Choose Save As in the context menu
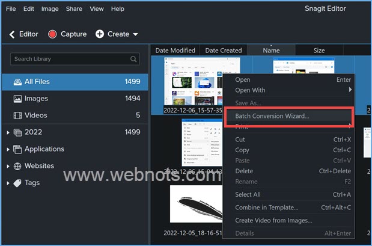This screenshot has width=372, height=246. [x=288, y=103]
